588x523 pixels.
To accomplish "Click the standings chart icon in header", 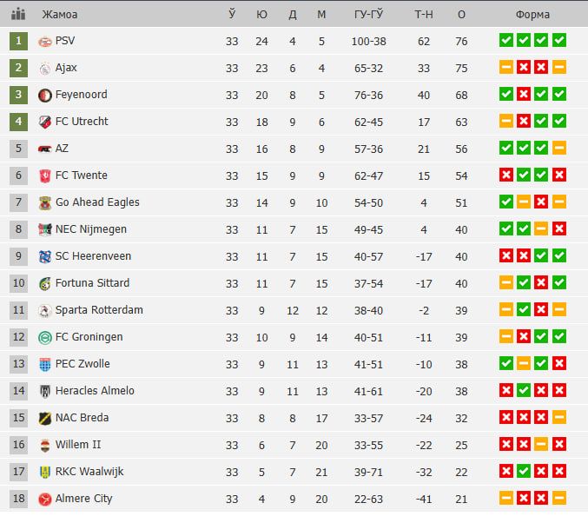I will tap(18, 14).
